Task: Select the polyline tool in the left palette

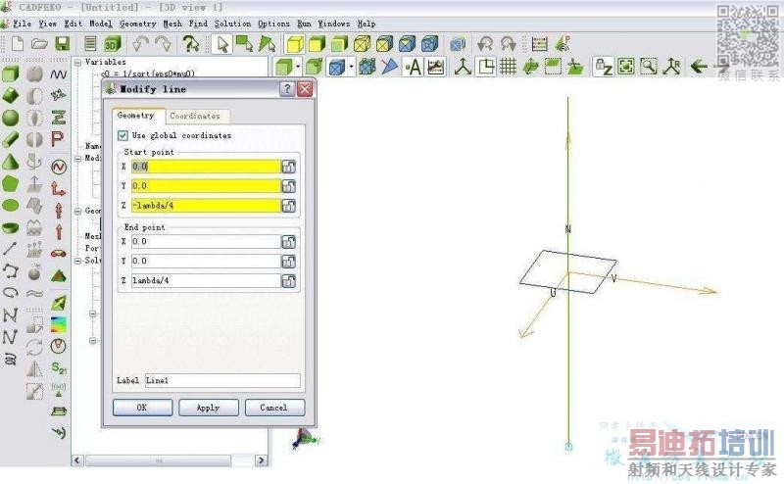Action: pyautogui.click(x=11, y=270)
